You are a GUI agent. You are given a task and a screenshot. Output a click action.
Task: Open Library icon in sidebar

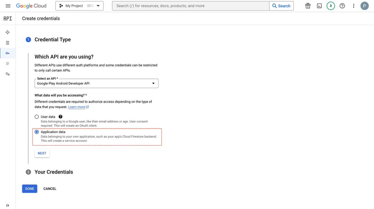point(8,43)
